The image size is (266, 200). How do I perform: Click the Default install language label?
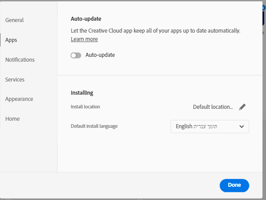(x=94, y=126)
